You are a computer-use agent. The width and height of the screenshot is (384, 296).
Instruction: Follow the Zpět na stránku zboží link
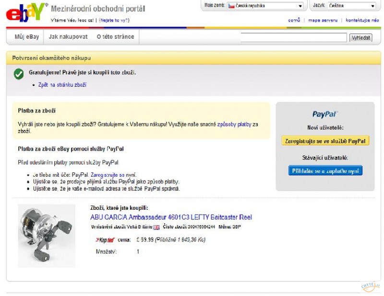(62, 85)
